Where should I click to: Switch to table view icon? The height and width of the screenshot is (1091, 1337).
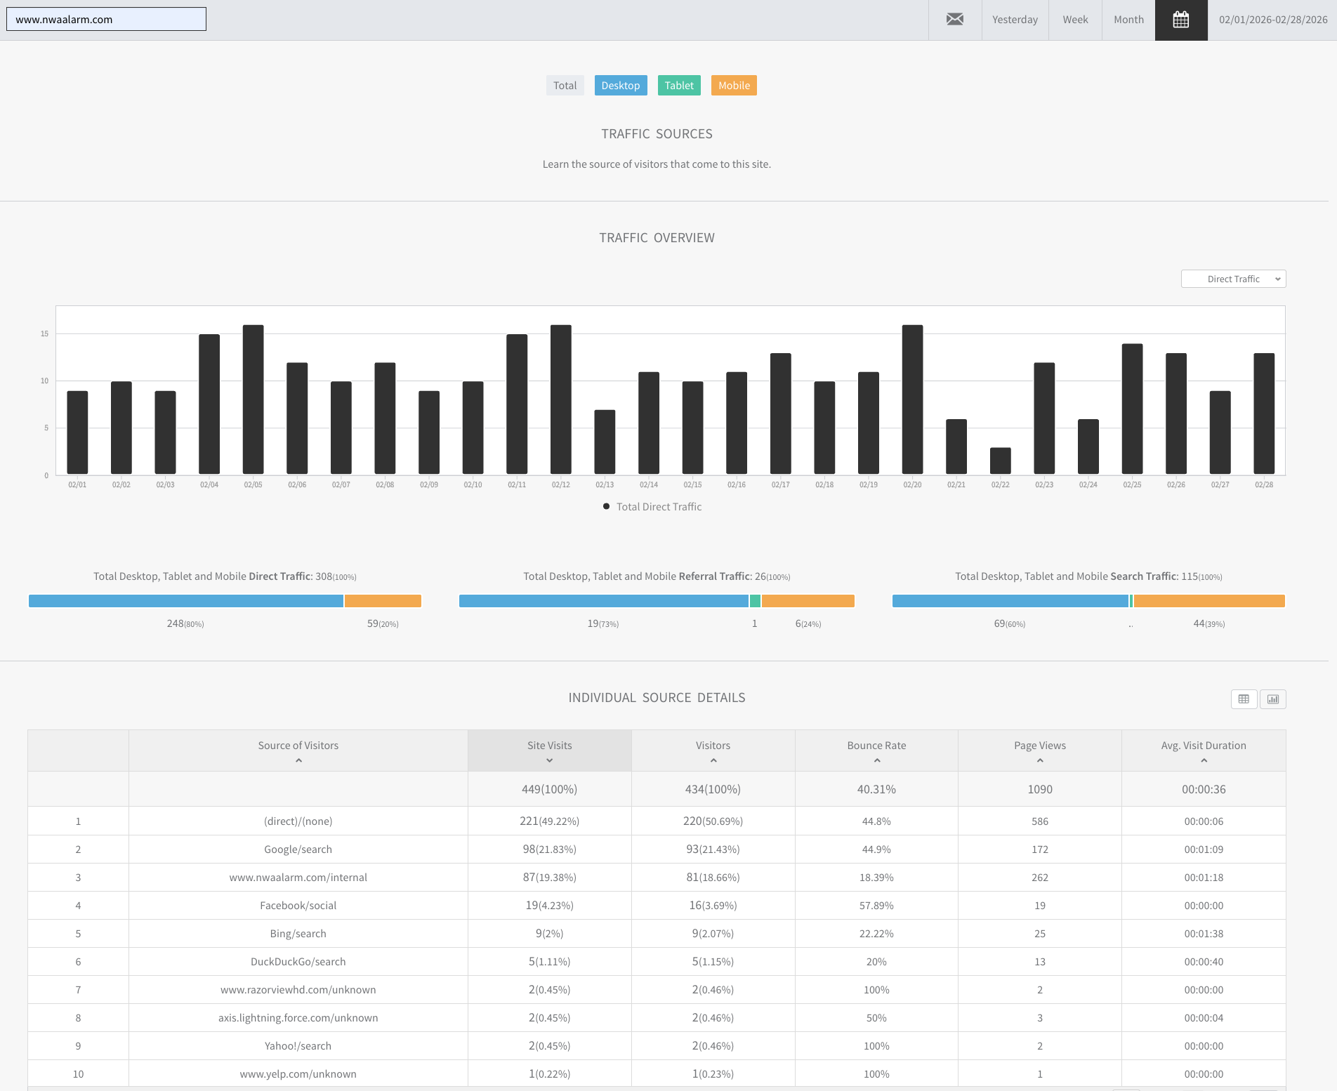1244,699
